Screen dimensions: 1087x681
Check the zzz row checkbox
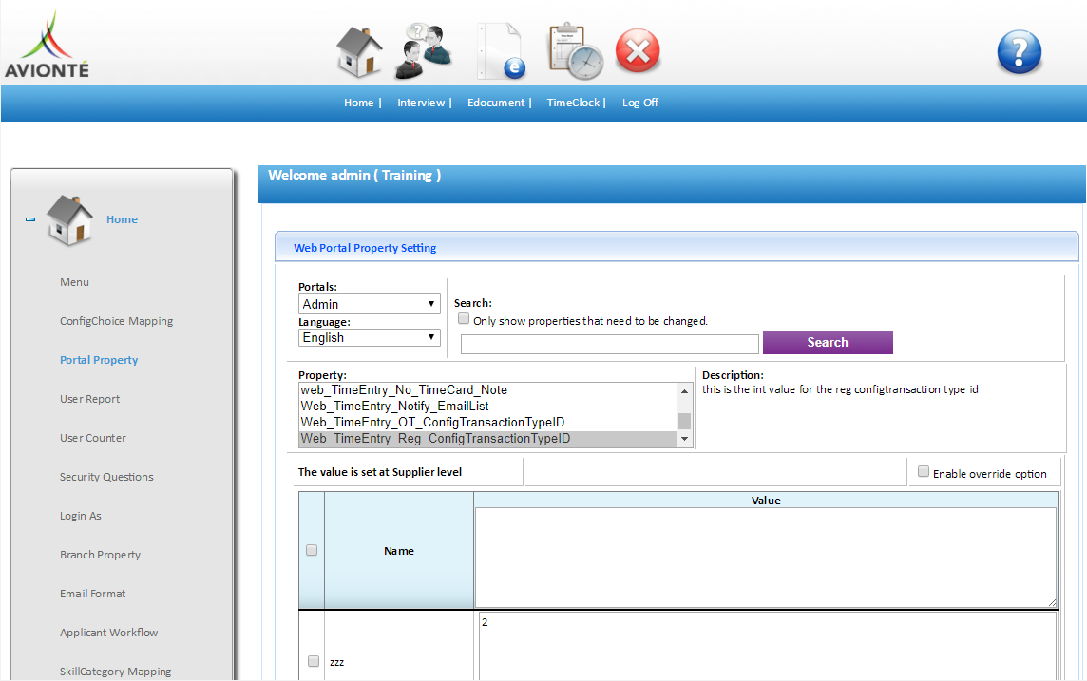pos(314,661)
